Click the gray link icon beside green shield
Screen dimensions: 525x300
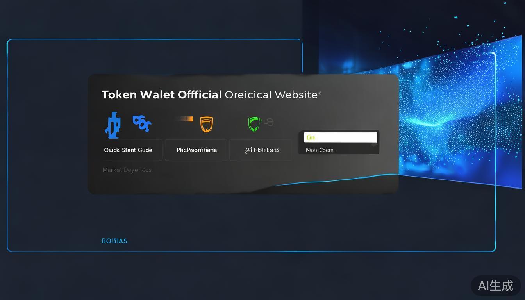click(269, 121)
